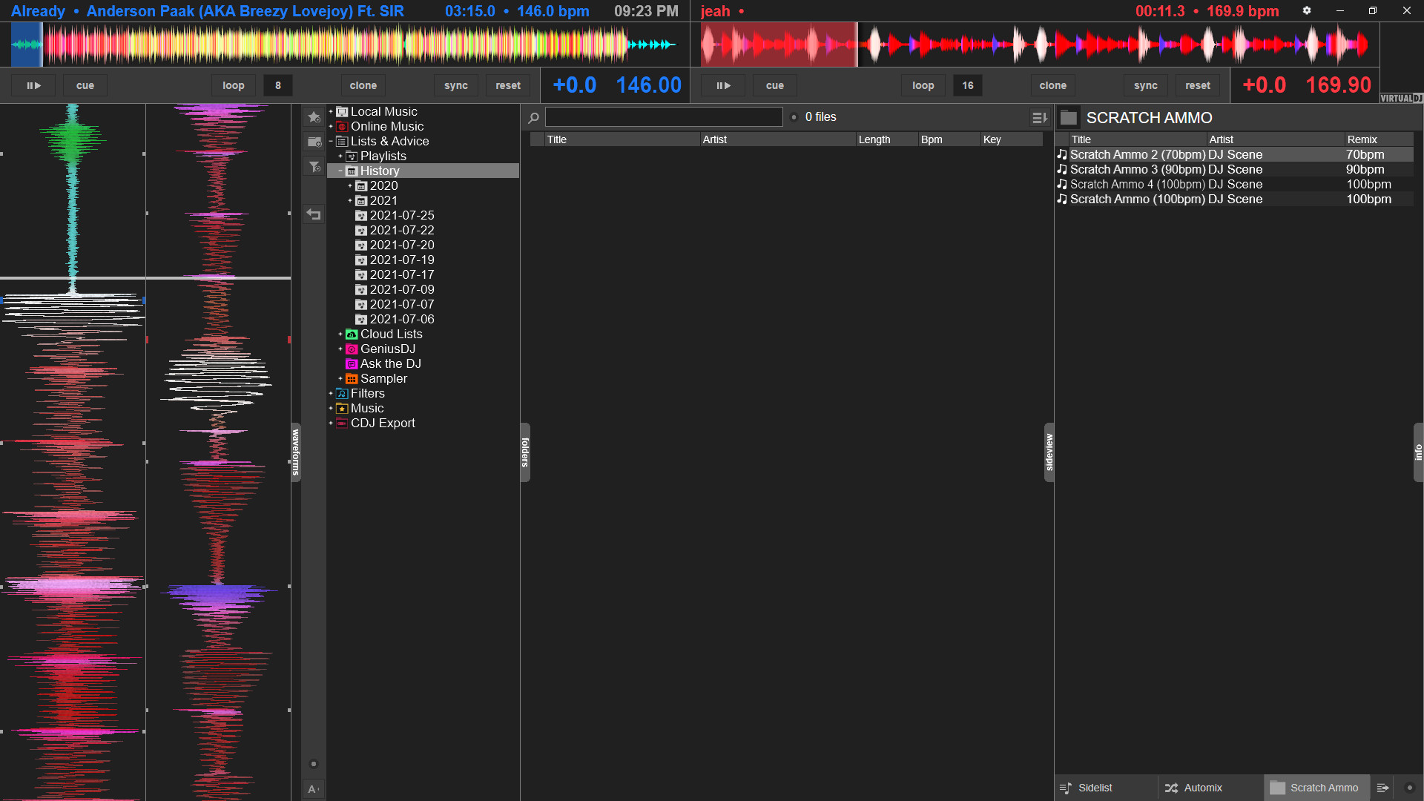Select Scratch Ammo 3 (90bpm) track
Viewport: 1424px width, 801px height.
pyautogui.click(x=1234, y=170)
